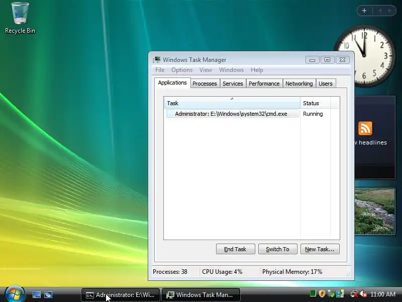Click the Switch To button
The width and height of the screenshot is (402, 302).
coord(278,249)
